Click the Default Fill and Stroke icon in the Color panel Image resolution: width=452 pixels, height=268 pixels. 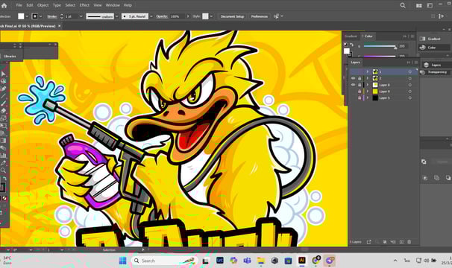(345, 45)
